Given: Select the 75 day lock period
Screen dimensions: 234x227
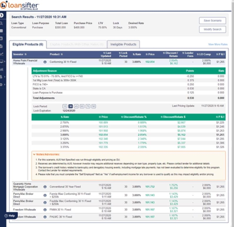Looking at the screenshot, I should point(88,106).
